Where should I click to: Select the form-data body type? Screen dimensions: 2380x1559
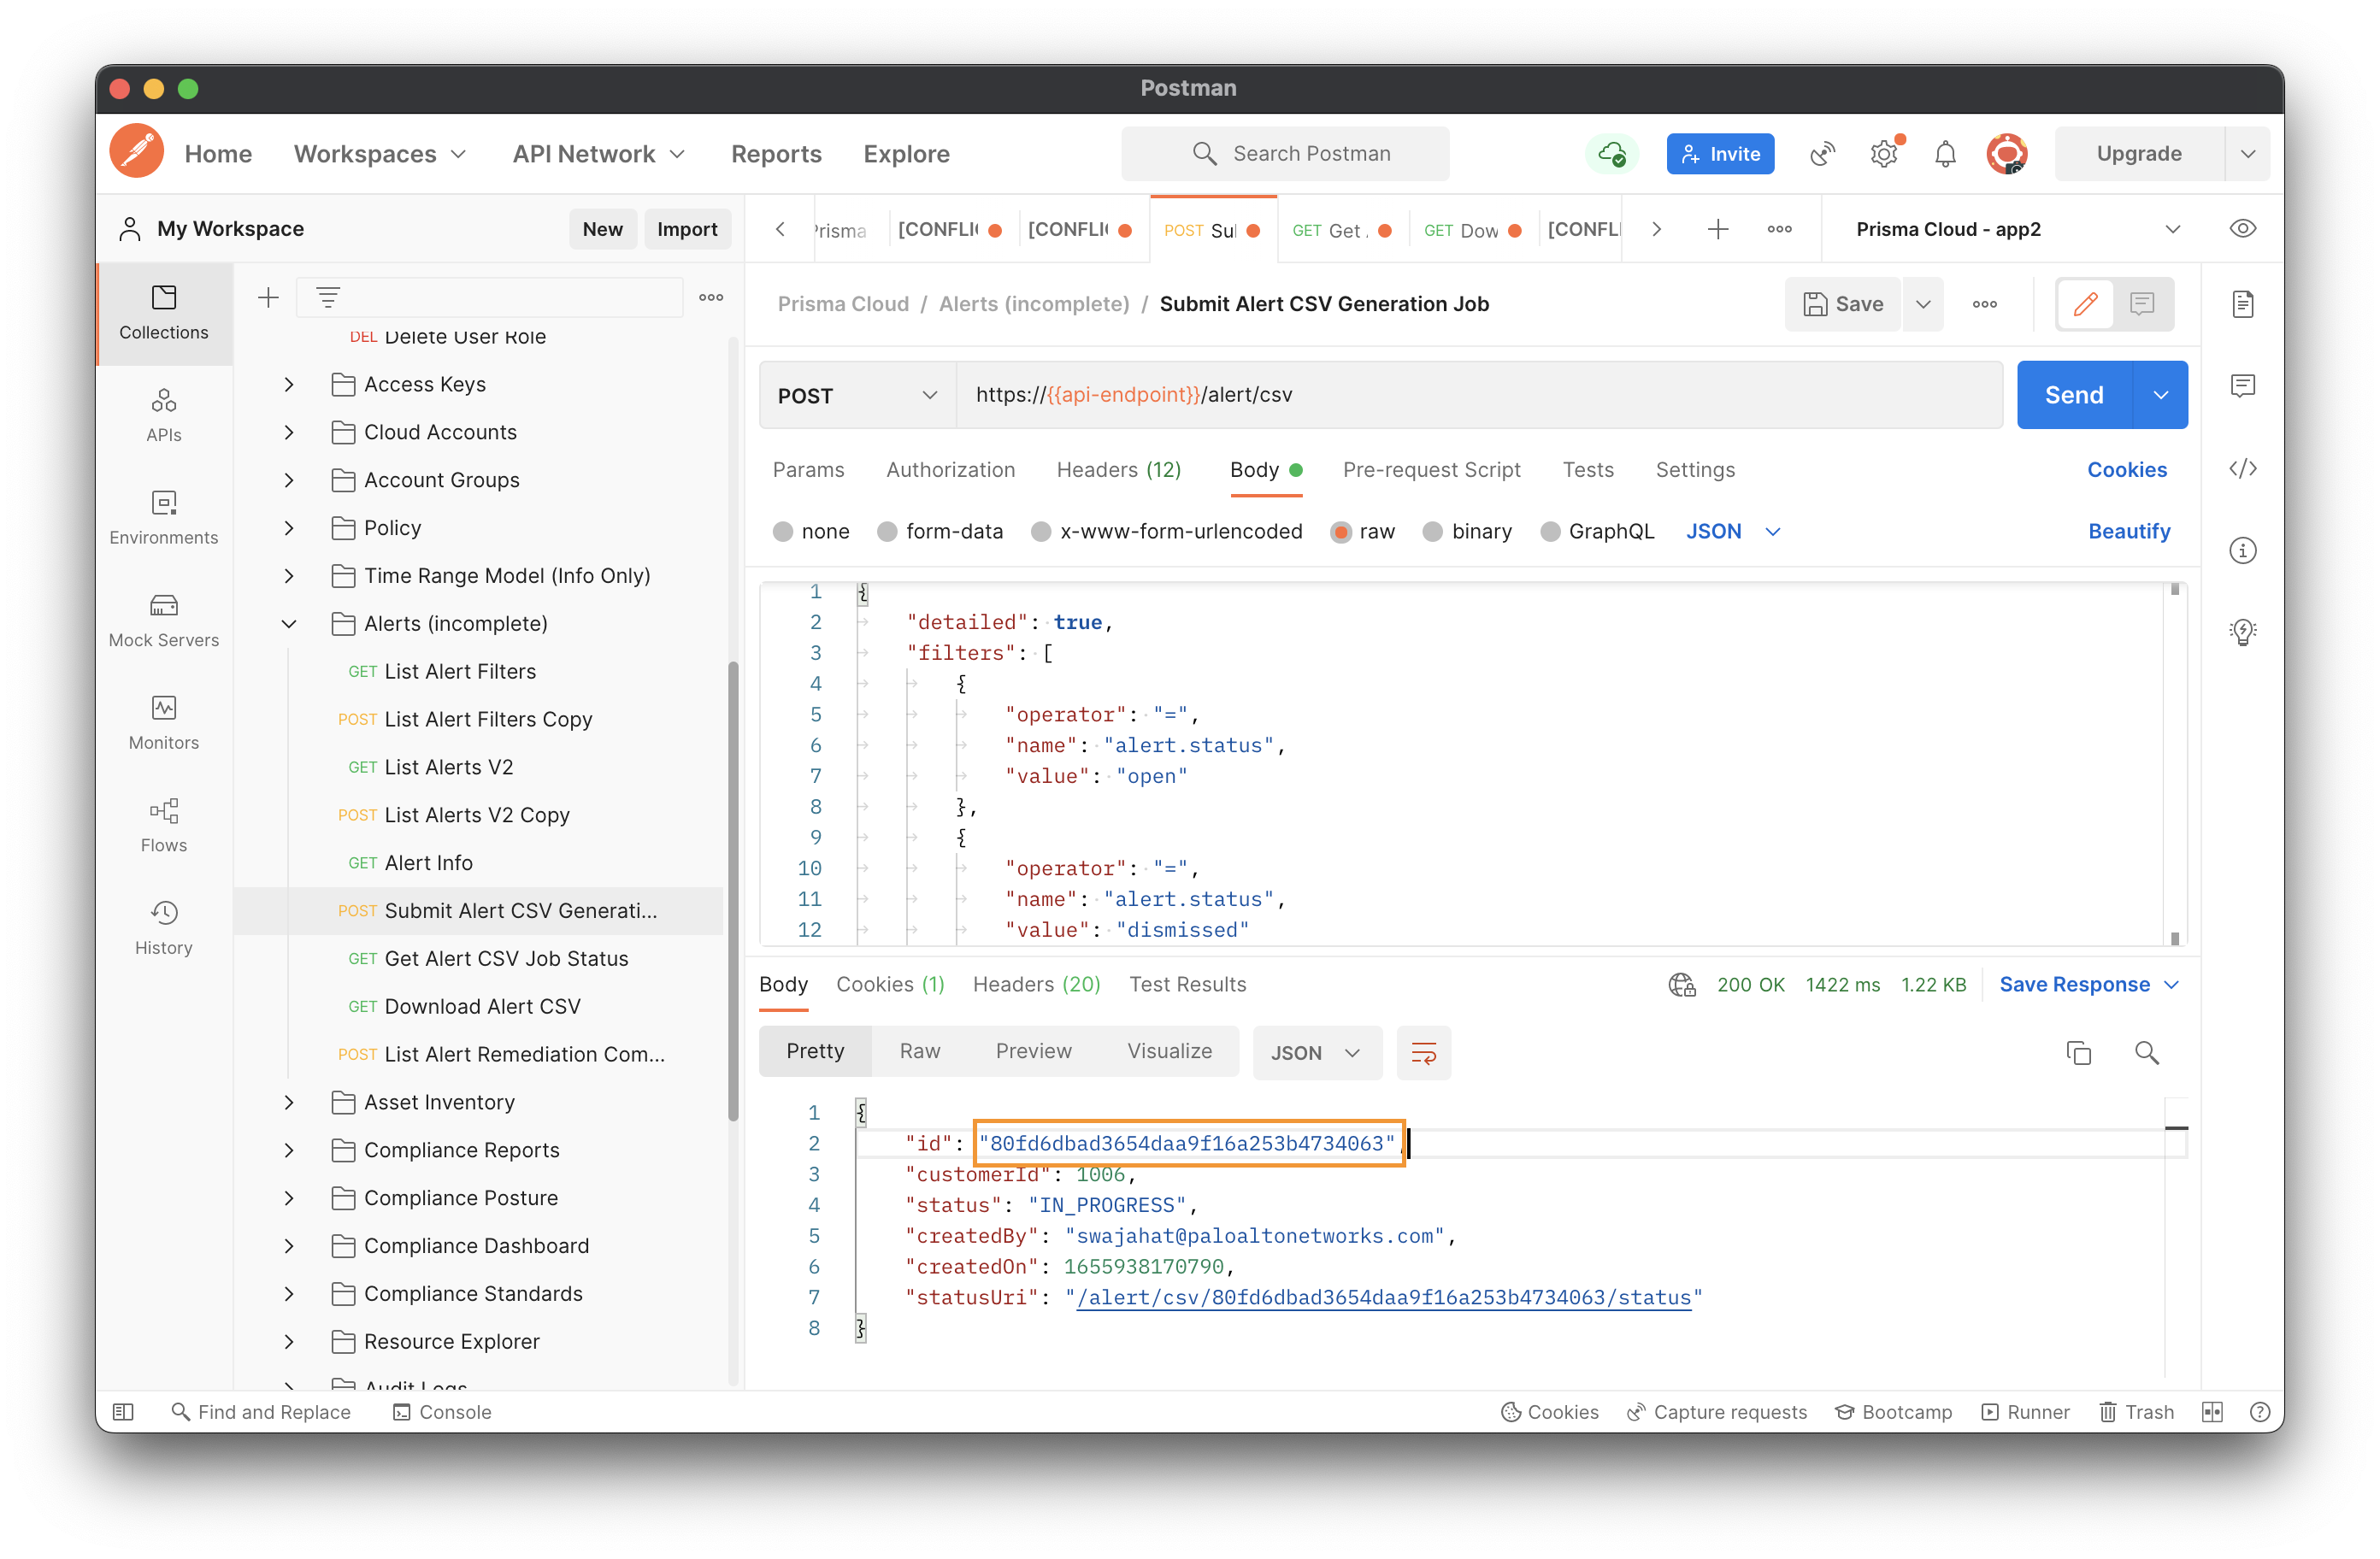tap(940, 531)
